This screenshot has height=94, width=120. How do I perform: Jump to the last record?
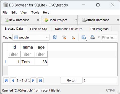point(40,80)
